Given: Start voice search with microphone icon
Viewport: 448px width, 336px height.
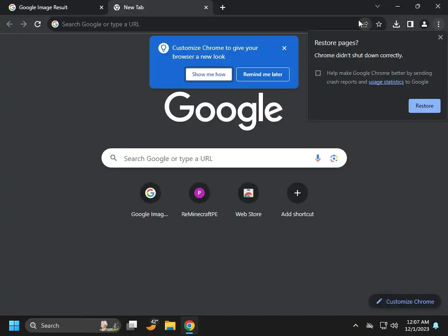Looking at the screenshot, I should (x=318, y=158).
